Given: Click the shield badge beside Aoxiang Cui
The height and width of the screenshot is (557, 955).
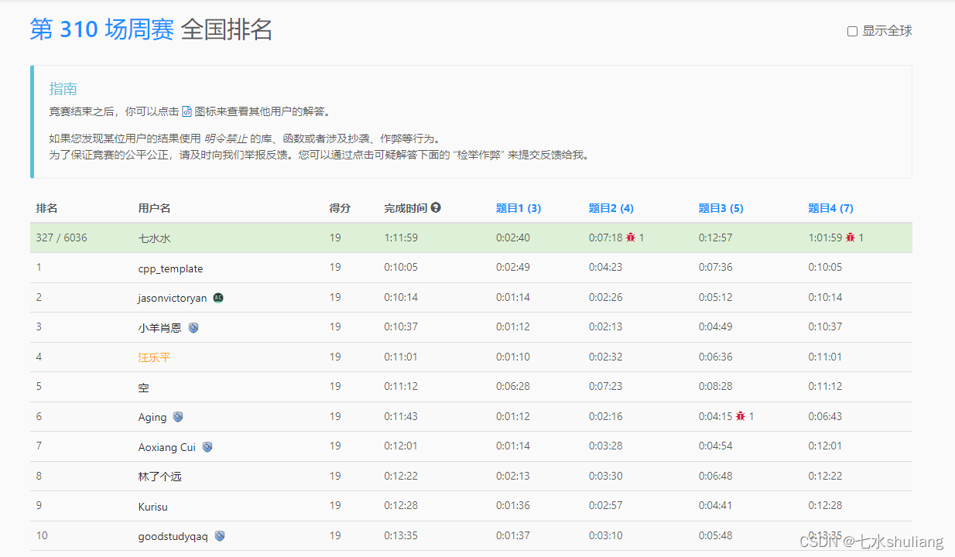Looking at the screenshot, I should [207, 447].
